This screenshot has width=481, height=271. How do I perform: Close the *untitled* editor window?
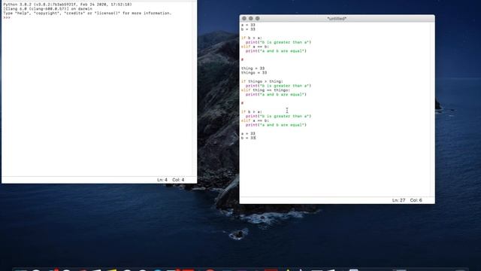[x=244, y=18]
